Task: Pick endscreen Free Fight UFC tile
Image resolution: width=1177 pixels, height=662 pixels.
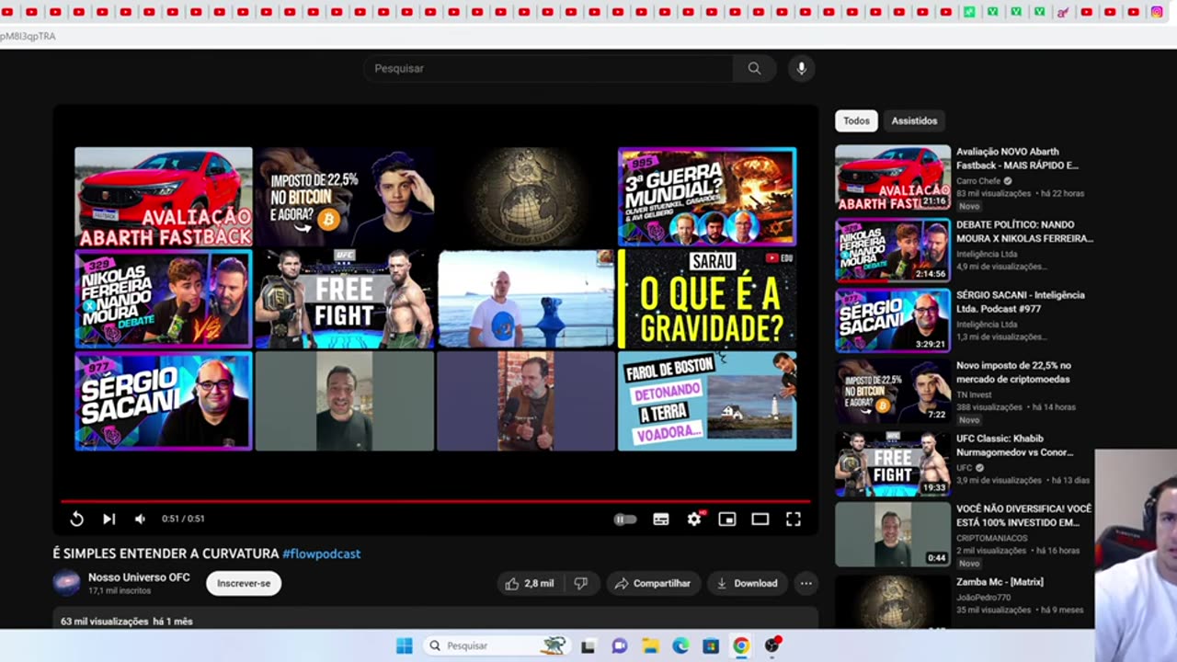Action: point(345,299)
